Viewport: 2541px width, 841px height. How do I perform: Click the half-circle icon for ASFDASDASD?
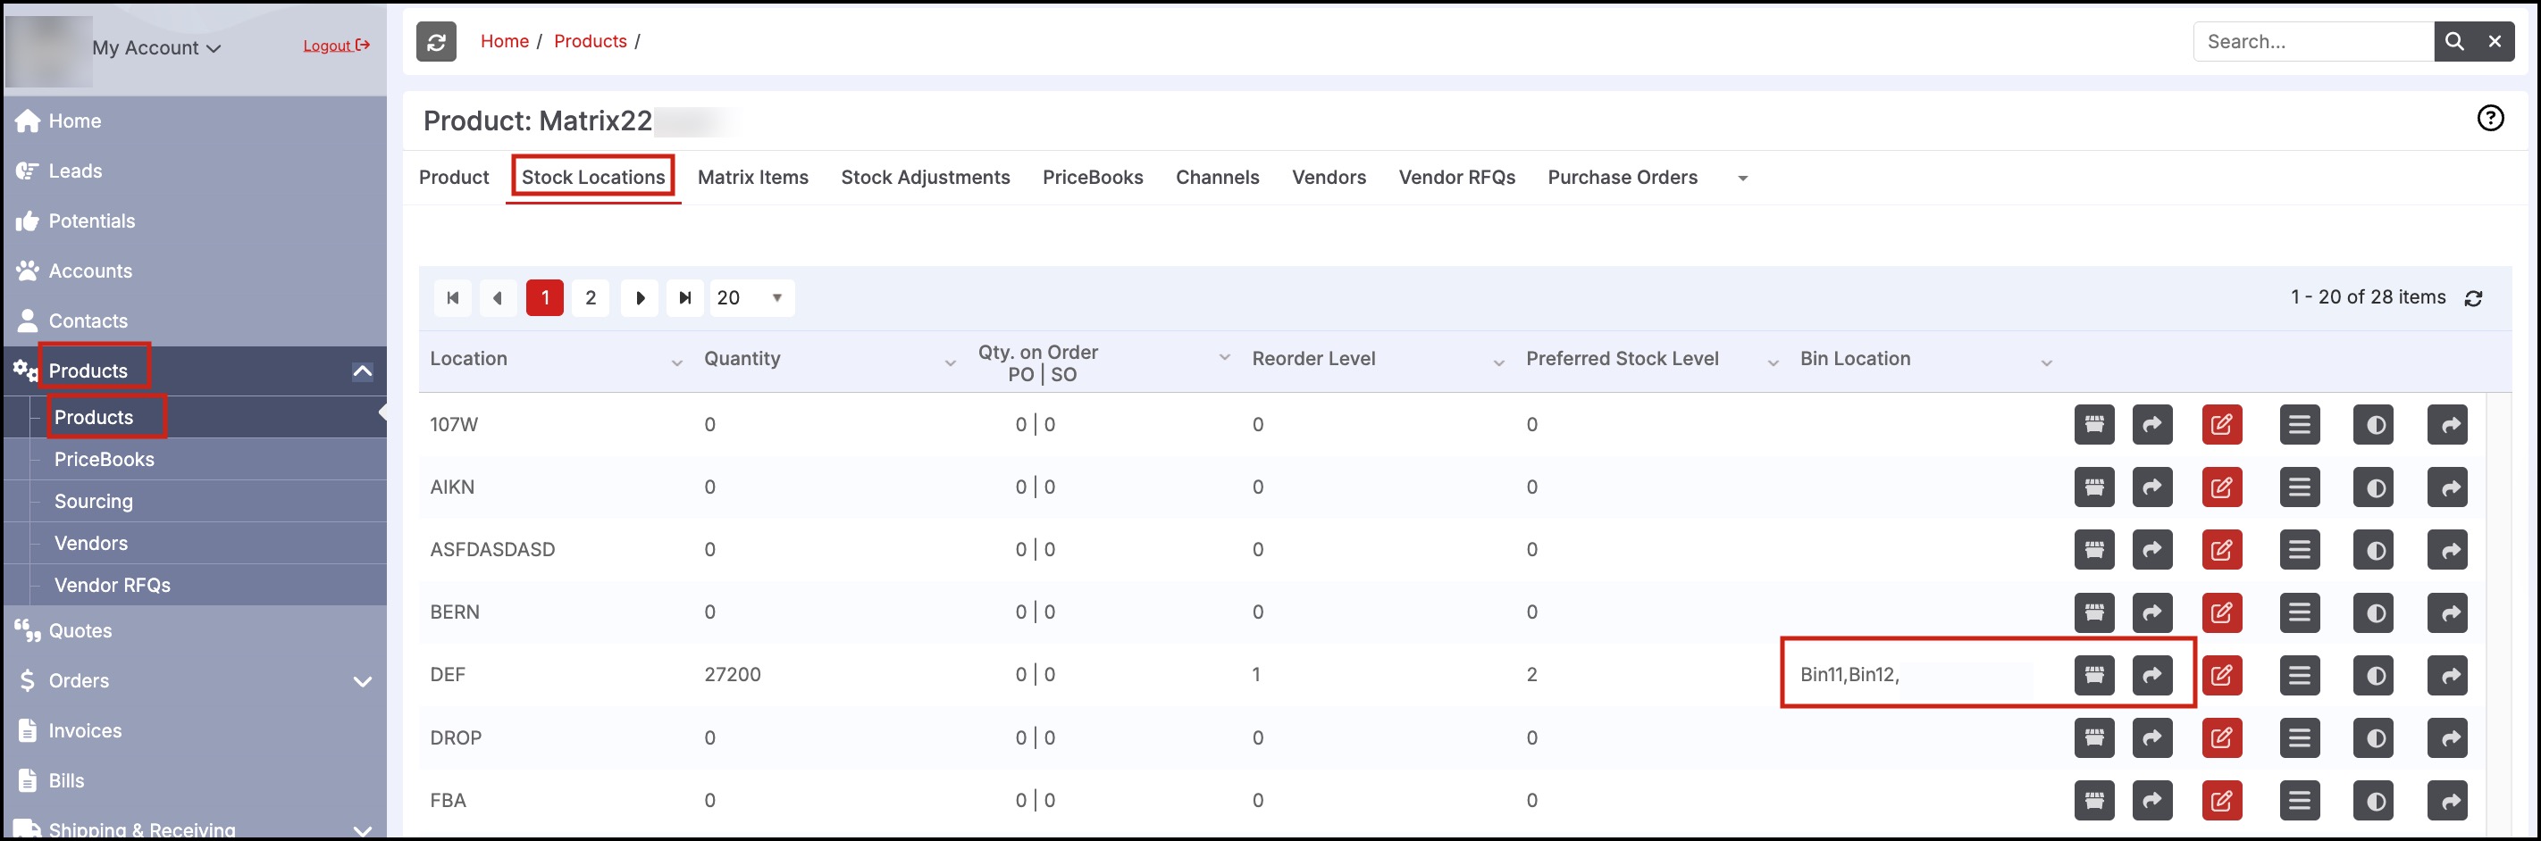2373,550
